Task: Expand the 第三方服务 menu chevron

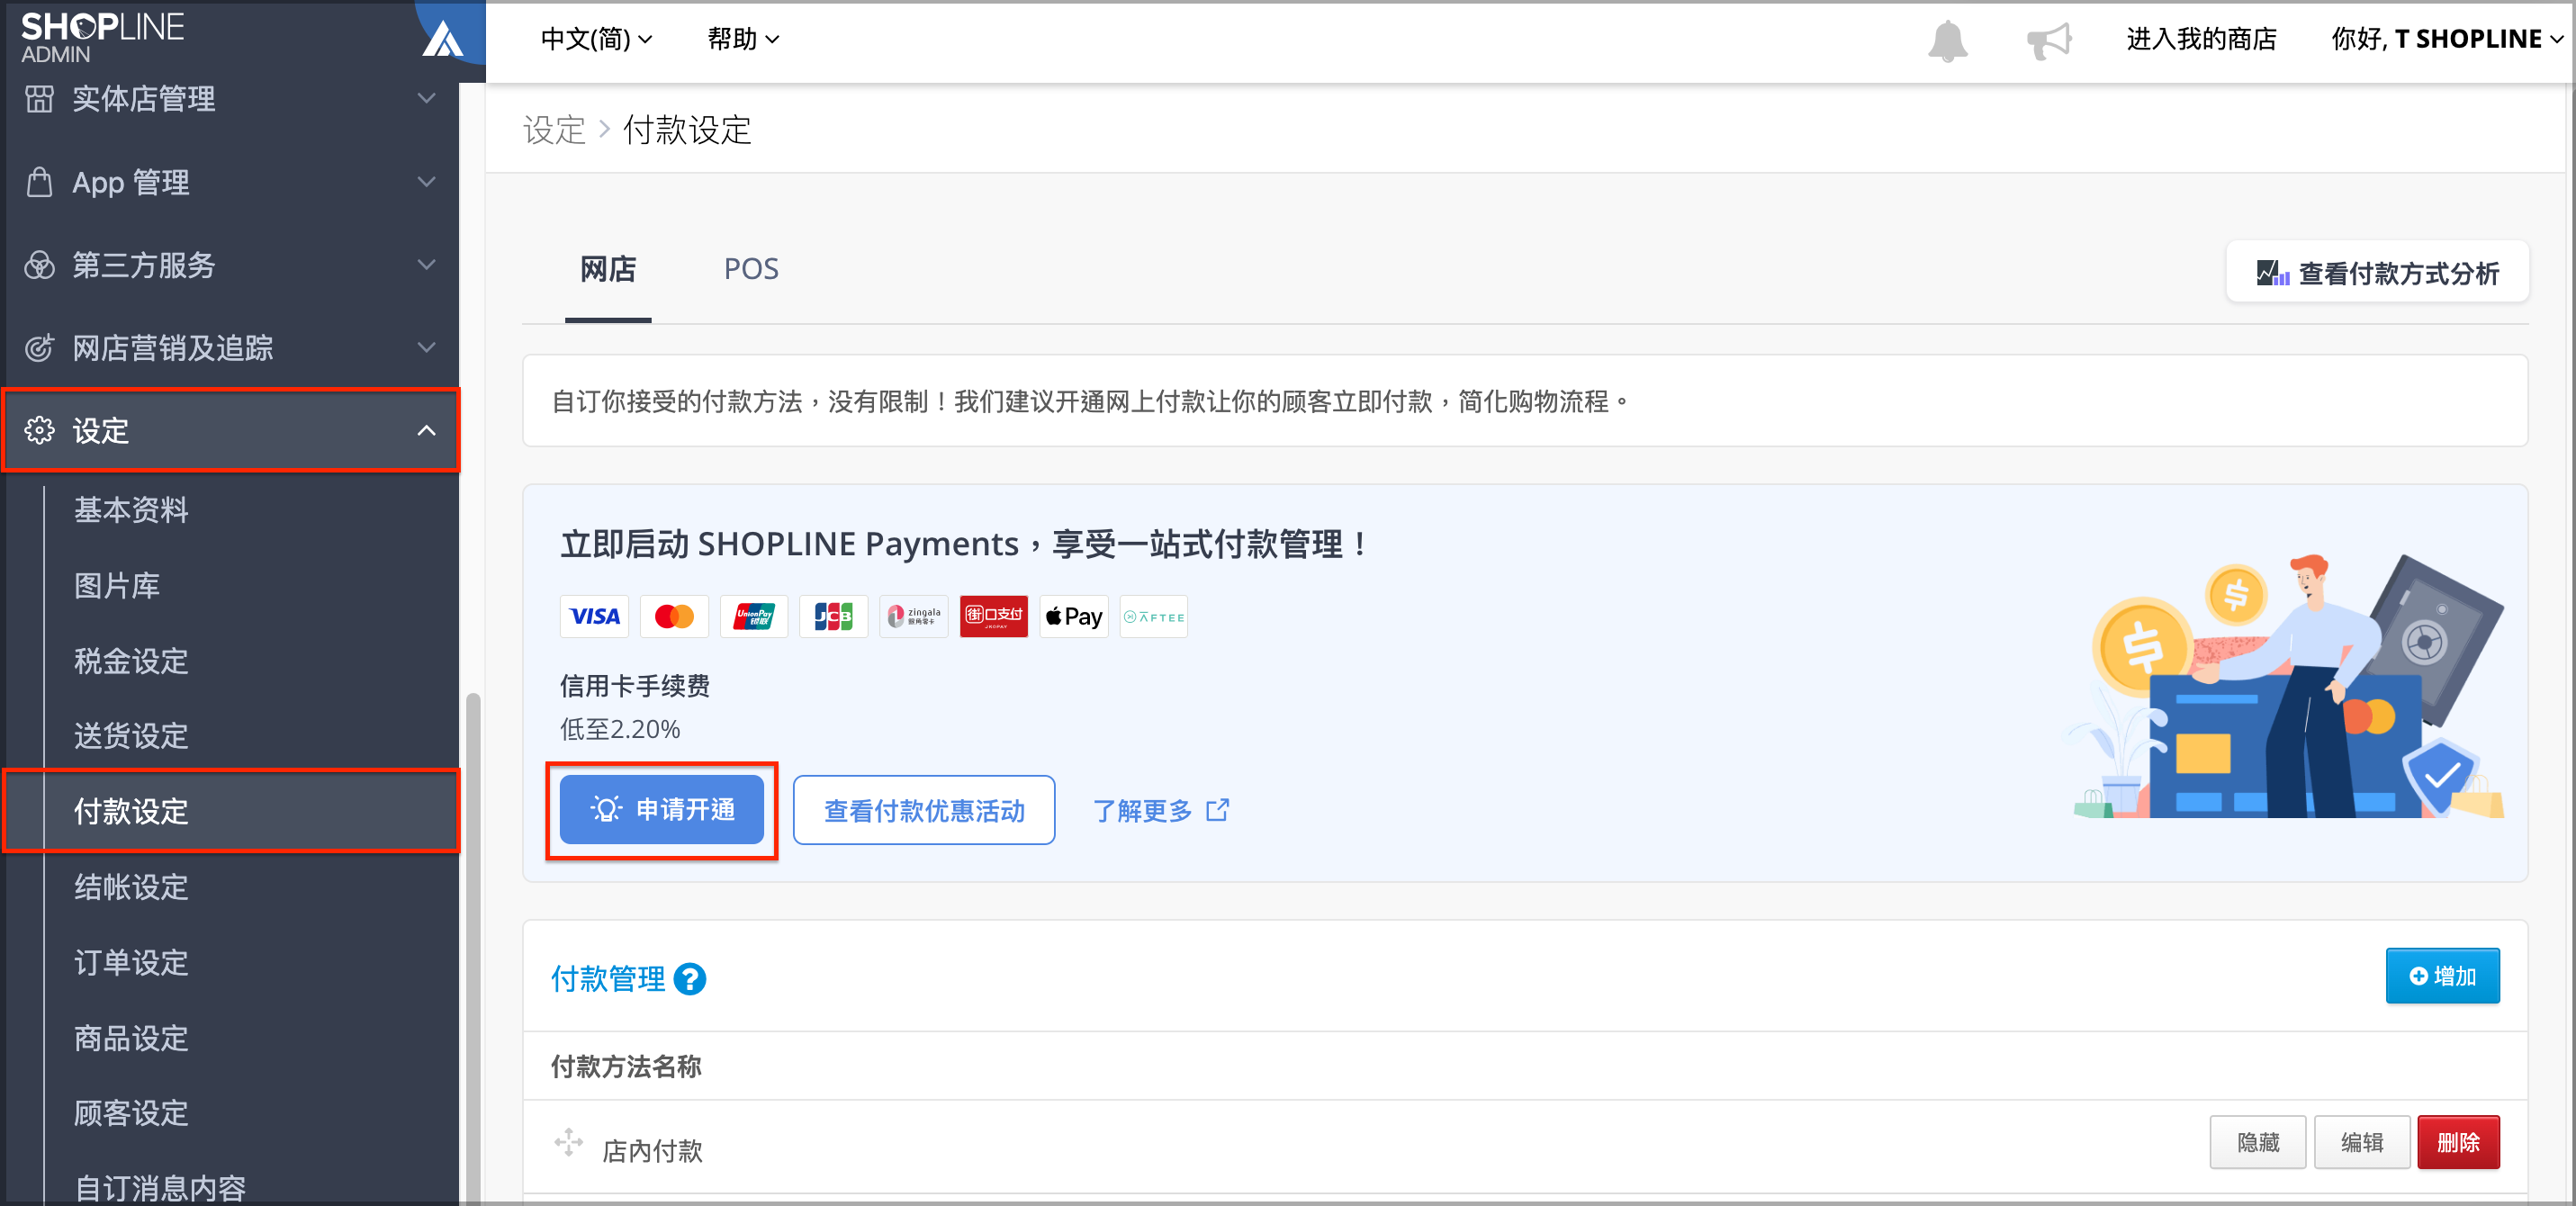Action: [x=427, y=265]
